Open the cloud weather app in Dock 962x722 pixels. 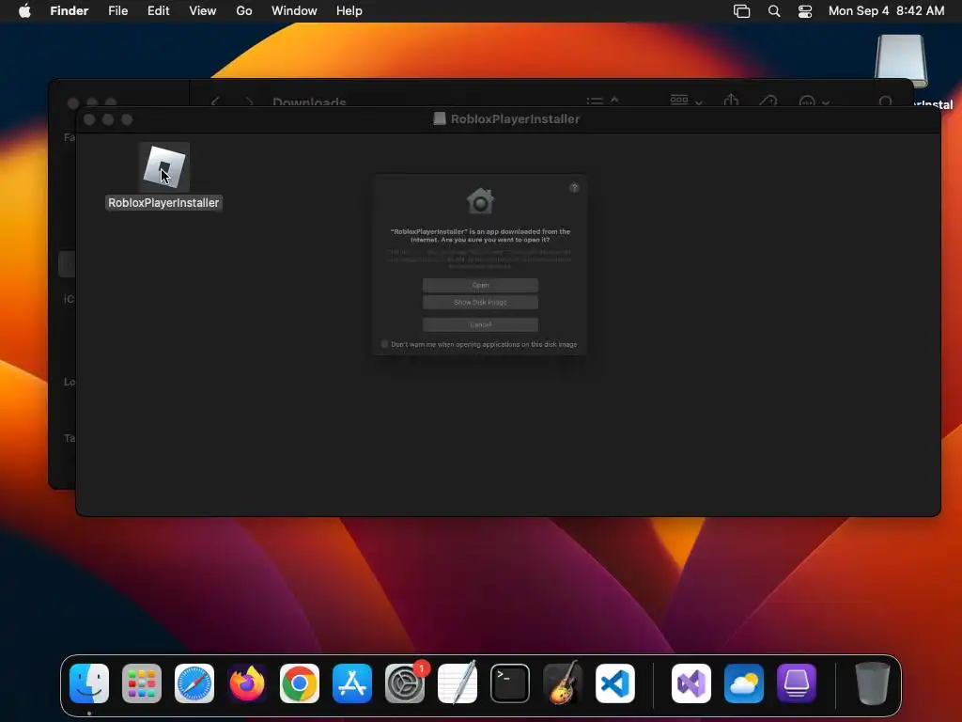(x=744, y=683)
